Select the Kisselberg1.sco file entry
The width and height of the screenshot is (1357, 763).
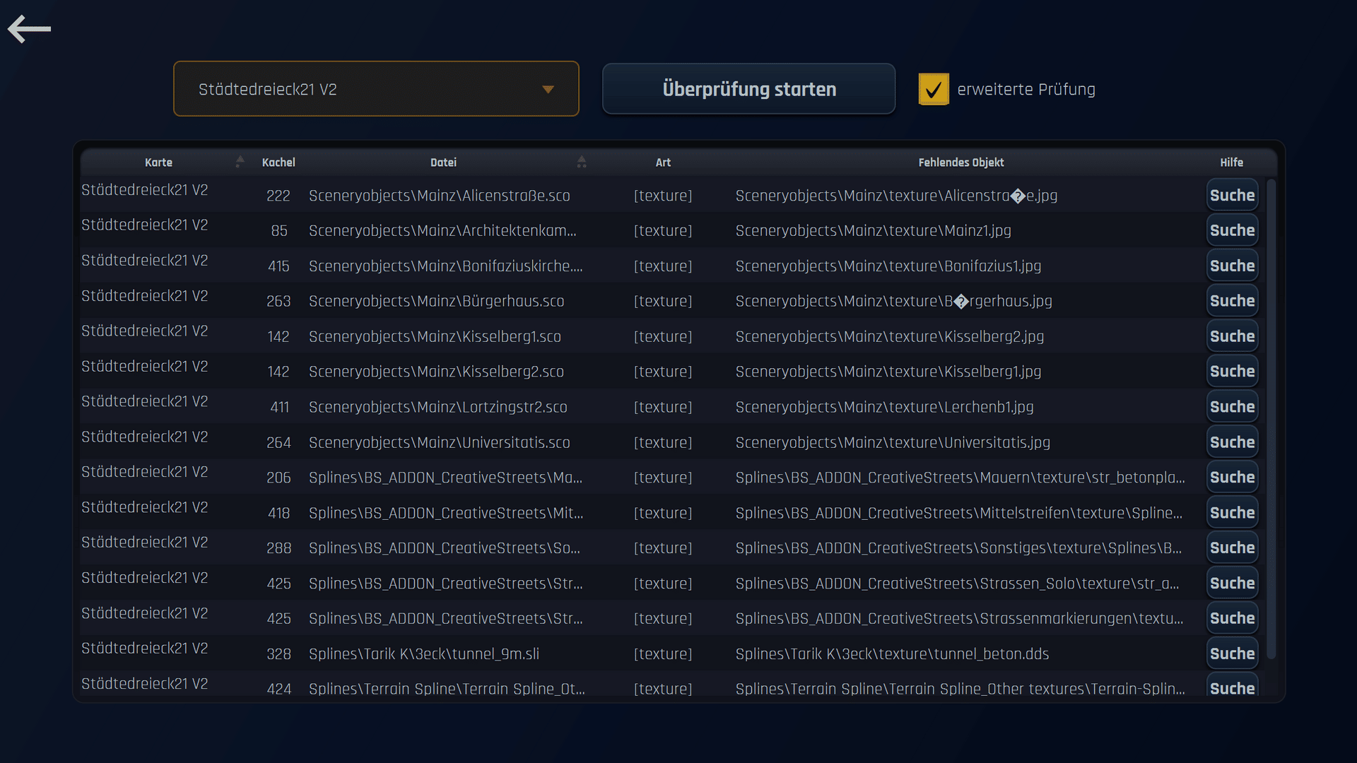pos(435,336)
